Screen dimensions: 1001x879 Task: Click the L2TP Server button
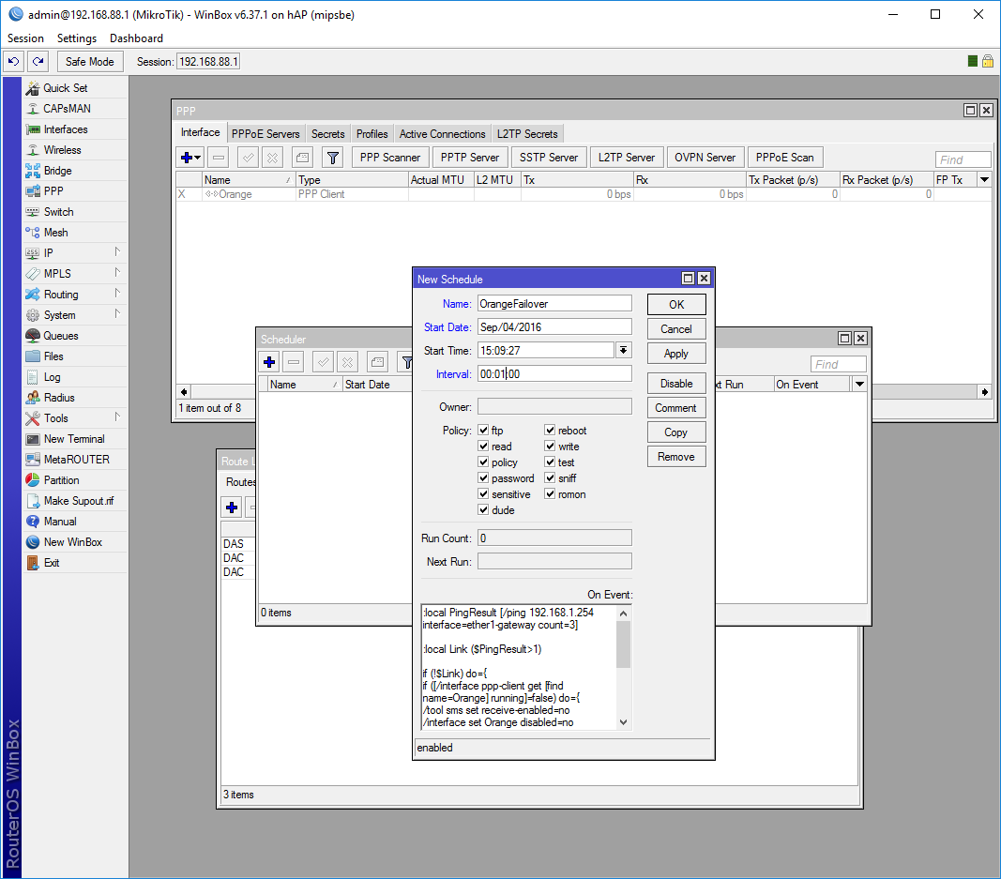point(627,157)
